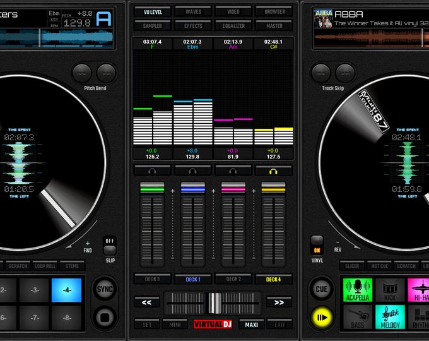Select the Bass guitar stem pad
Image resolution: width=429 pixels, height=341 pixels.
click(x=358, y=317)
